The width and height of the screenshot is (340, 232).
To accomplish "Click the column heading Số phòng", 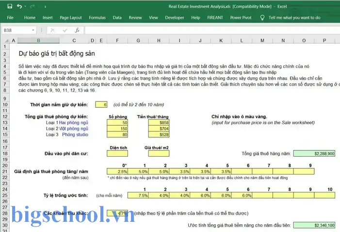I will tap(118, 116).
